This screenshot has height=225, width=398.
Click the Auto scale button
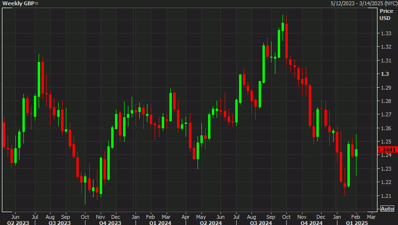click(x=387, y=209)
